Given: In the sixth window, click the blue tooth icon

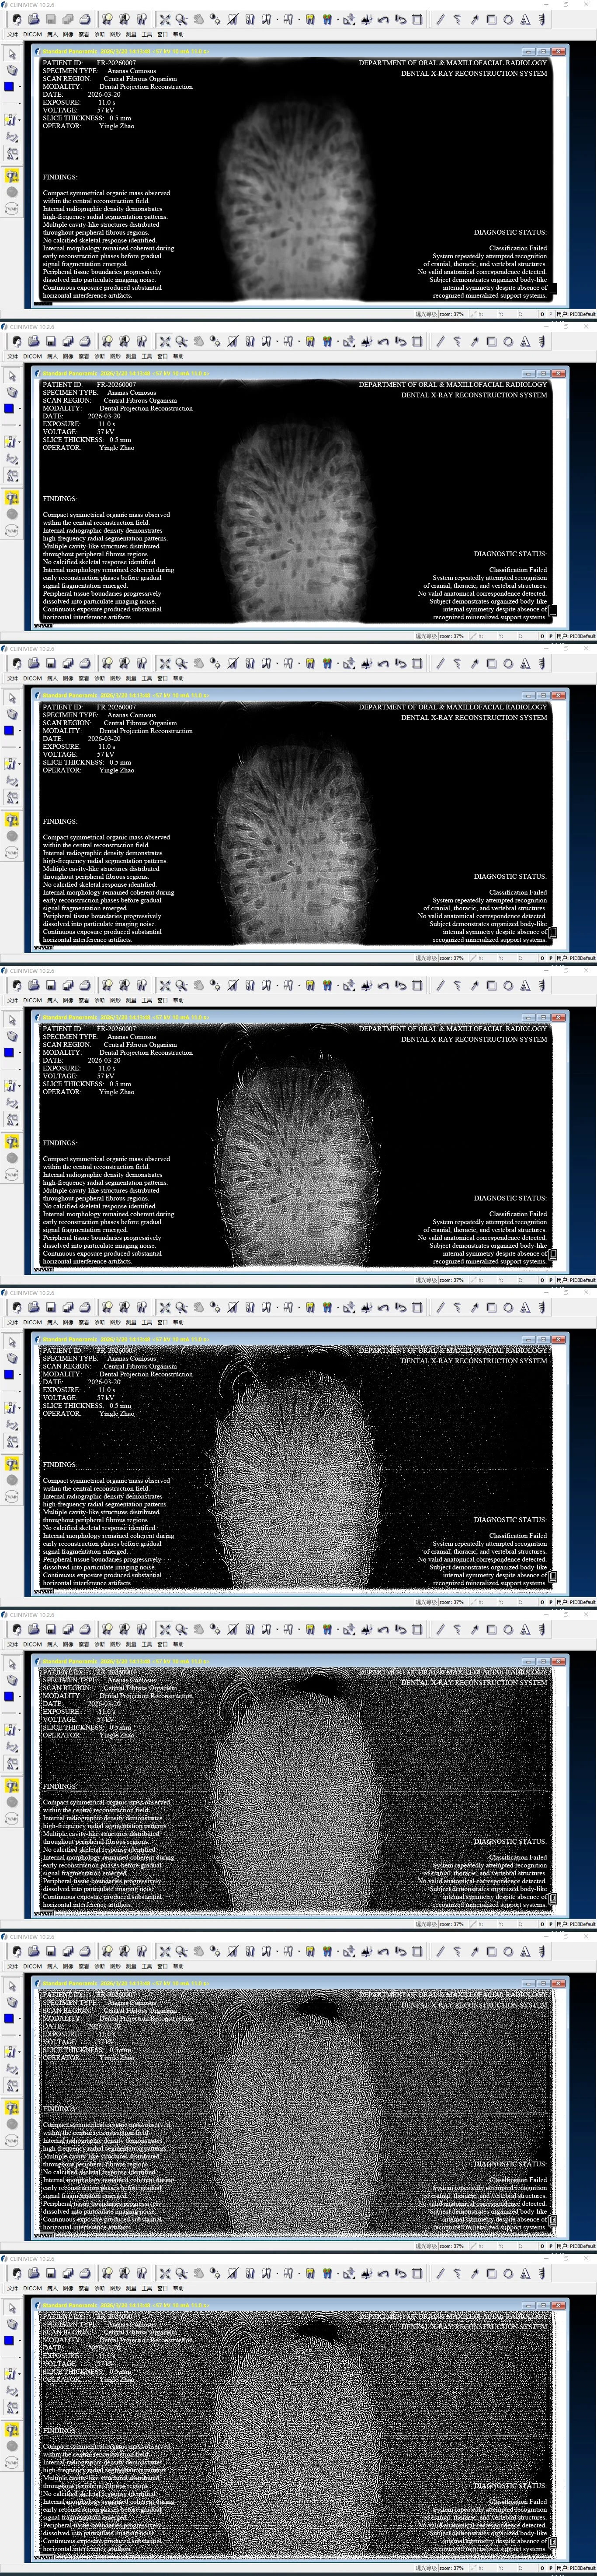Looking at the screenshot, I should click(x=326, y=1629).
